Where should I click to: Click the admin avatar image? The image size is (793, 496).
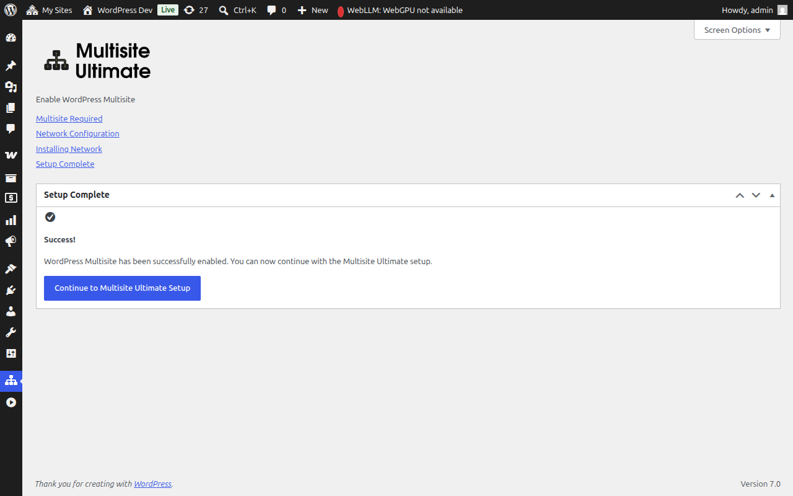(782, 10)
